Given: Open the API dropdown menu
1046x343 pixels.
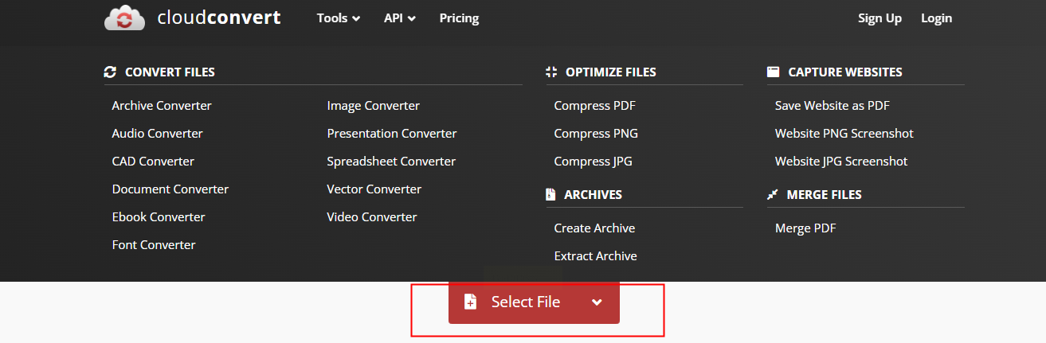Looking at the screenshot, I should [399, 18].
